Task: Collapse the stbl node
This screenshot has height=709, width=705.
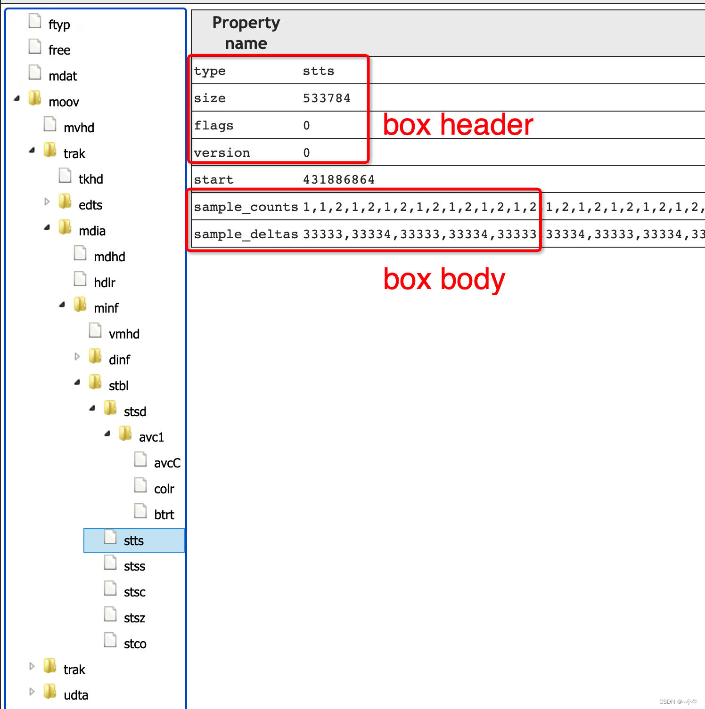Action: click(77, 382)
